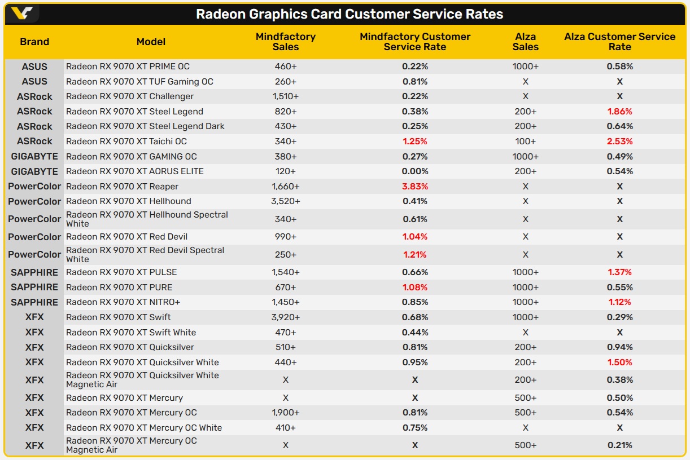
Task: Click the red 3.83% value for PowerColor Reaper
Action: click(x=415, y=187)
